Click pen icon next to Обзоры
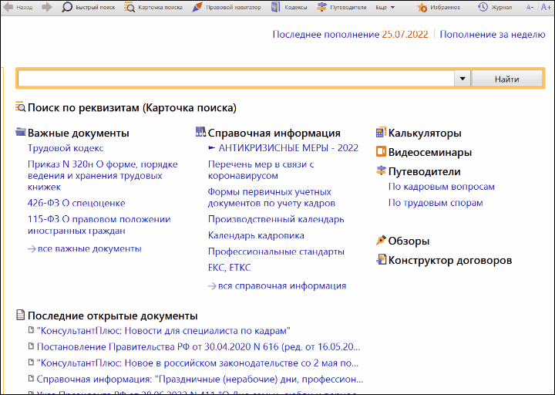Screen dimensions: 555x395 (x=381, y=240)
